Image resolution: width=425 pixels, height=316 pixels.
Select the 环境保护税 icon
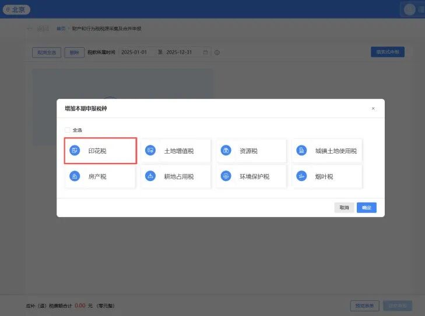pos(226,176)
